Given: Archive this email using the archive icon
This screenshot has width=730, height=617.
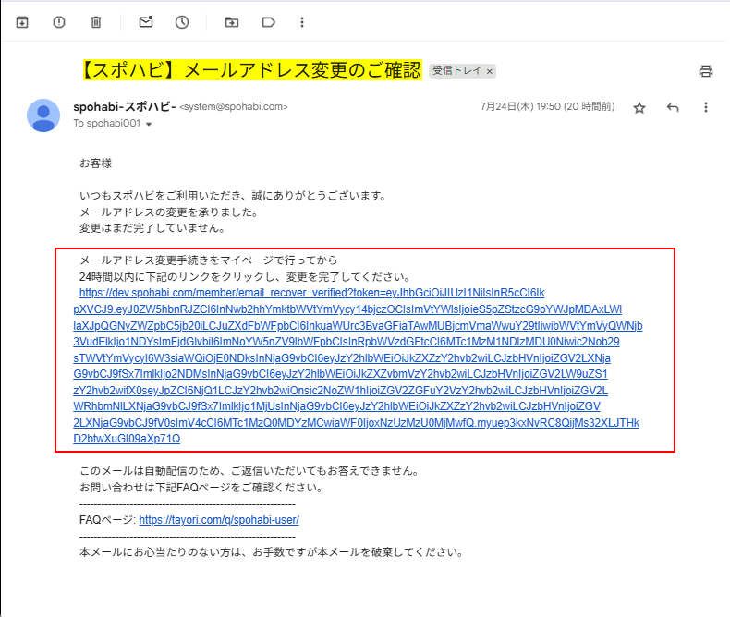Looking at the screenshot, I should pos(22,22).
